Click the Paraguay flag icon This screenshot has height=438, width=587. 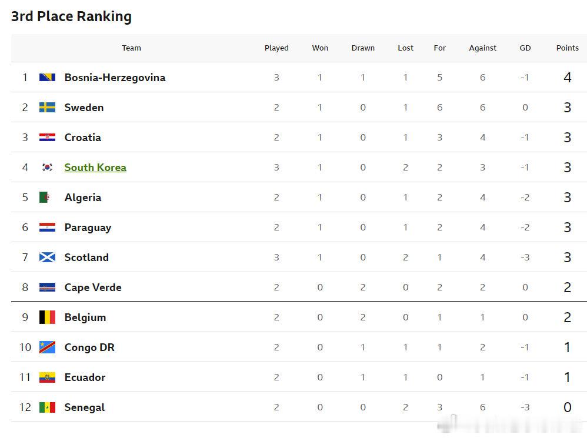(x=47, y=228)
